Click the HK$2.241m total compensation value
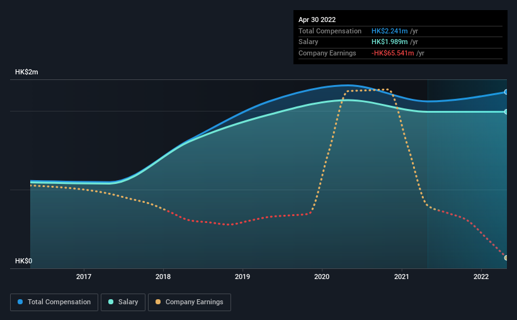 click(x=389, y=31)
